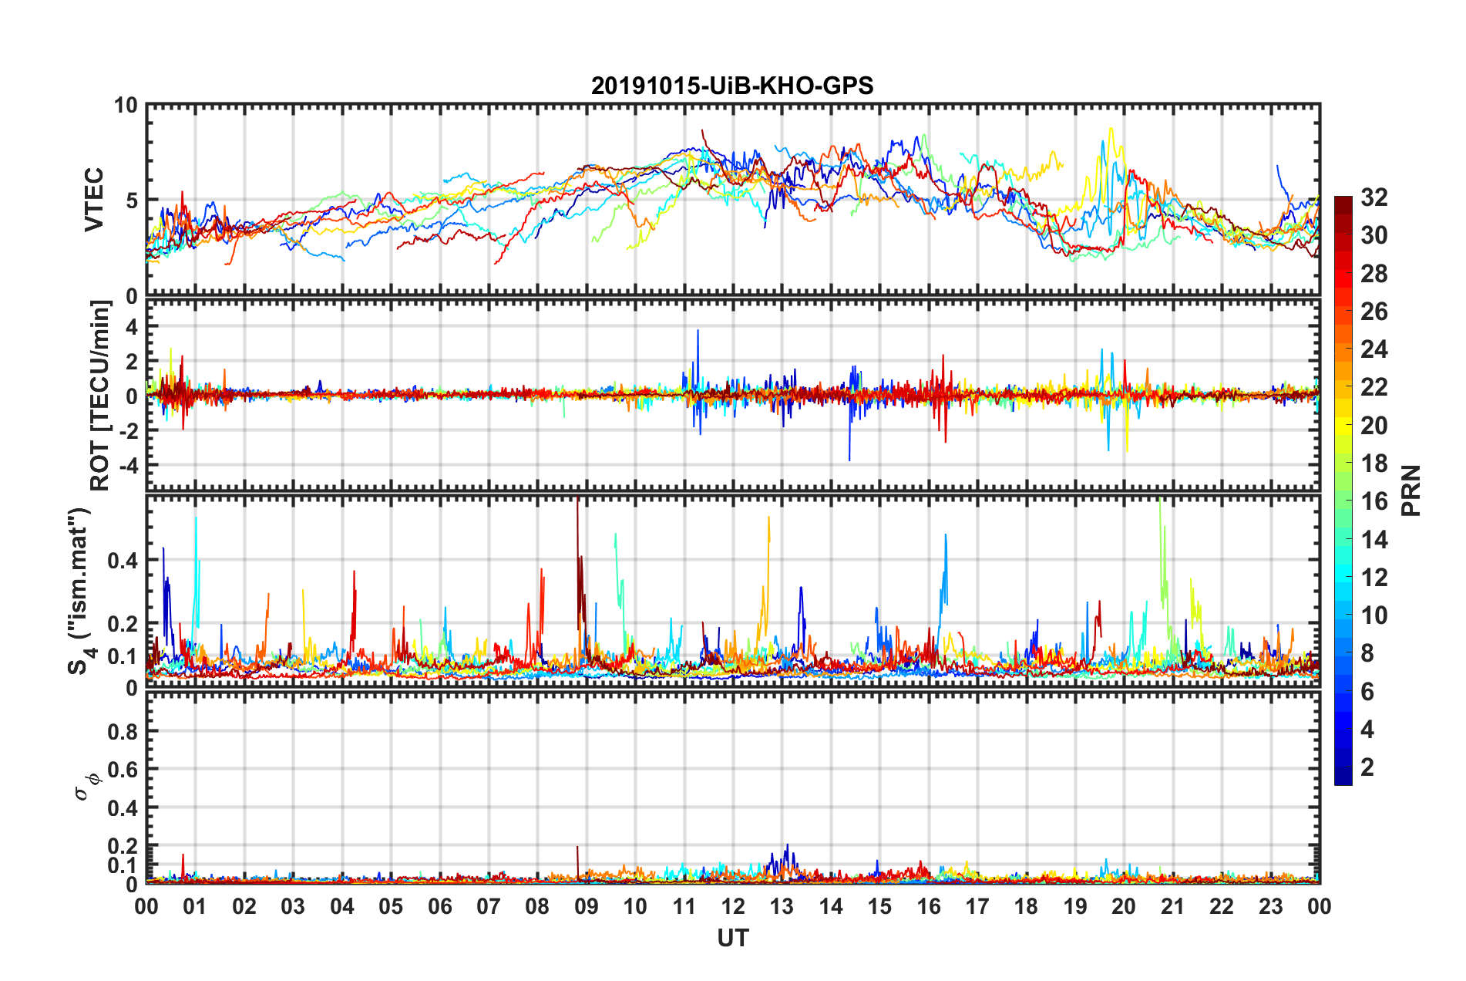Click the PRN colorbar label
Viewport: 1466px width, 981px height.
coord(1411,490)
